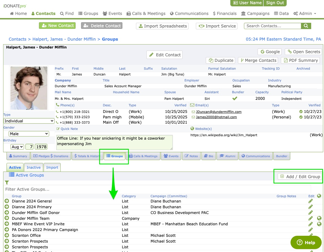Edit Dunder Mifflin Team with pencil icon
Screen dimensions: 324x252
(311, 218)
